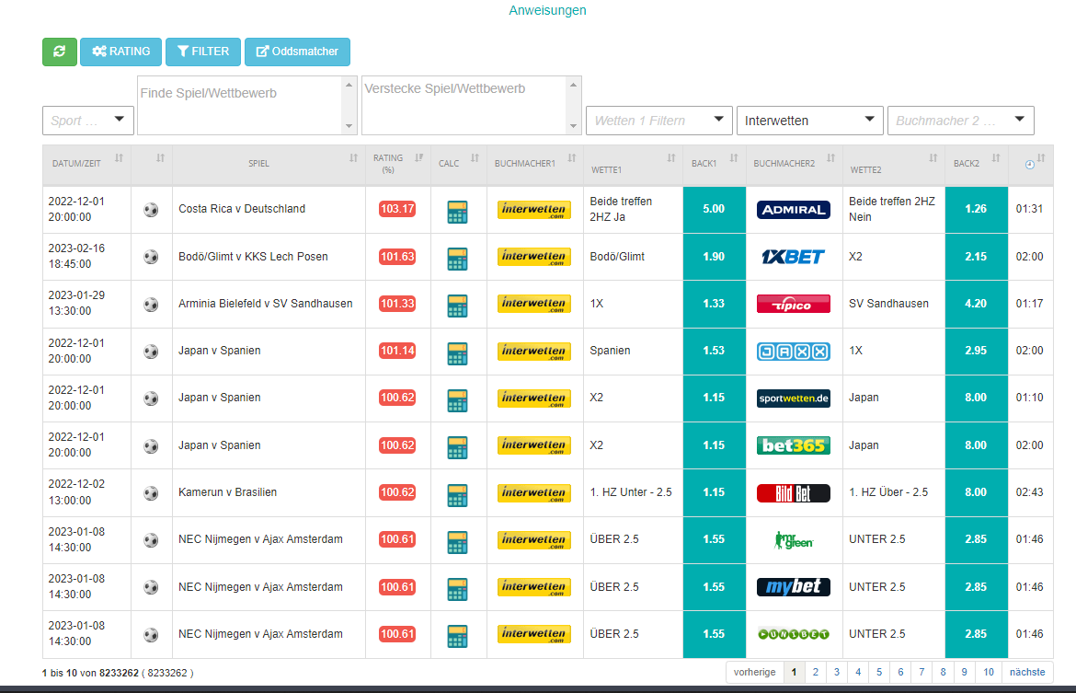Sort by BUCHMACHER1 column
The height and width of the screenshot is (693, 1076).
pyautogui.click(x=534, y=164)
